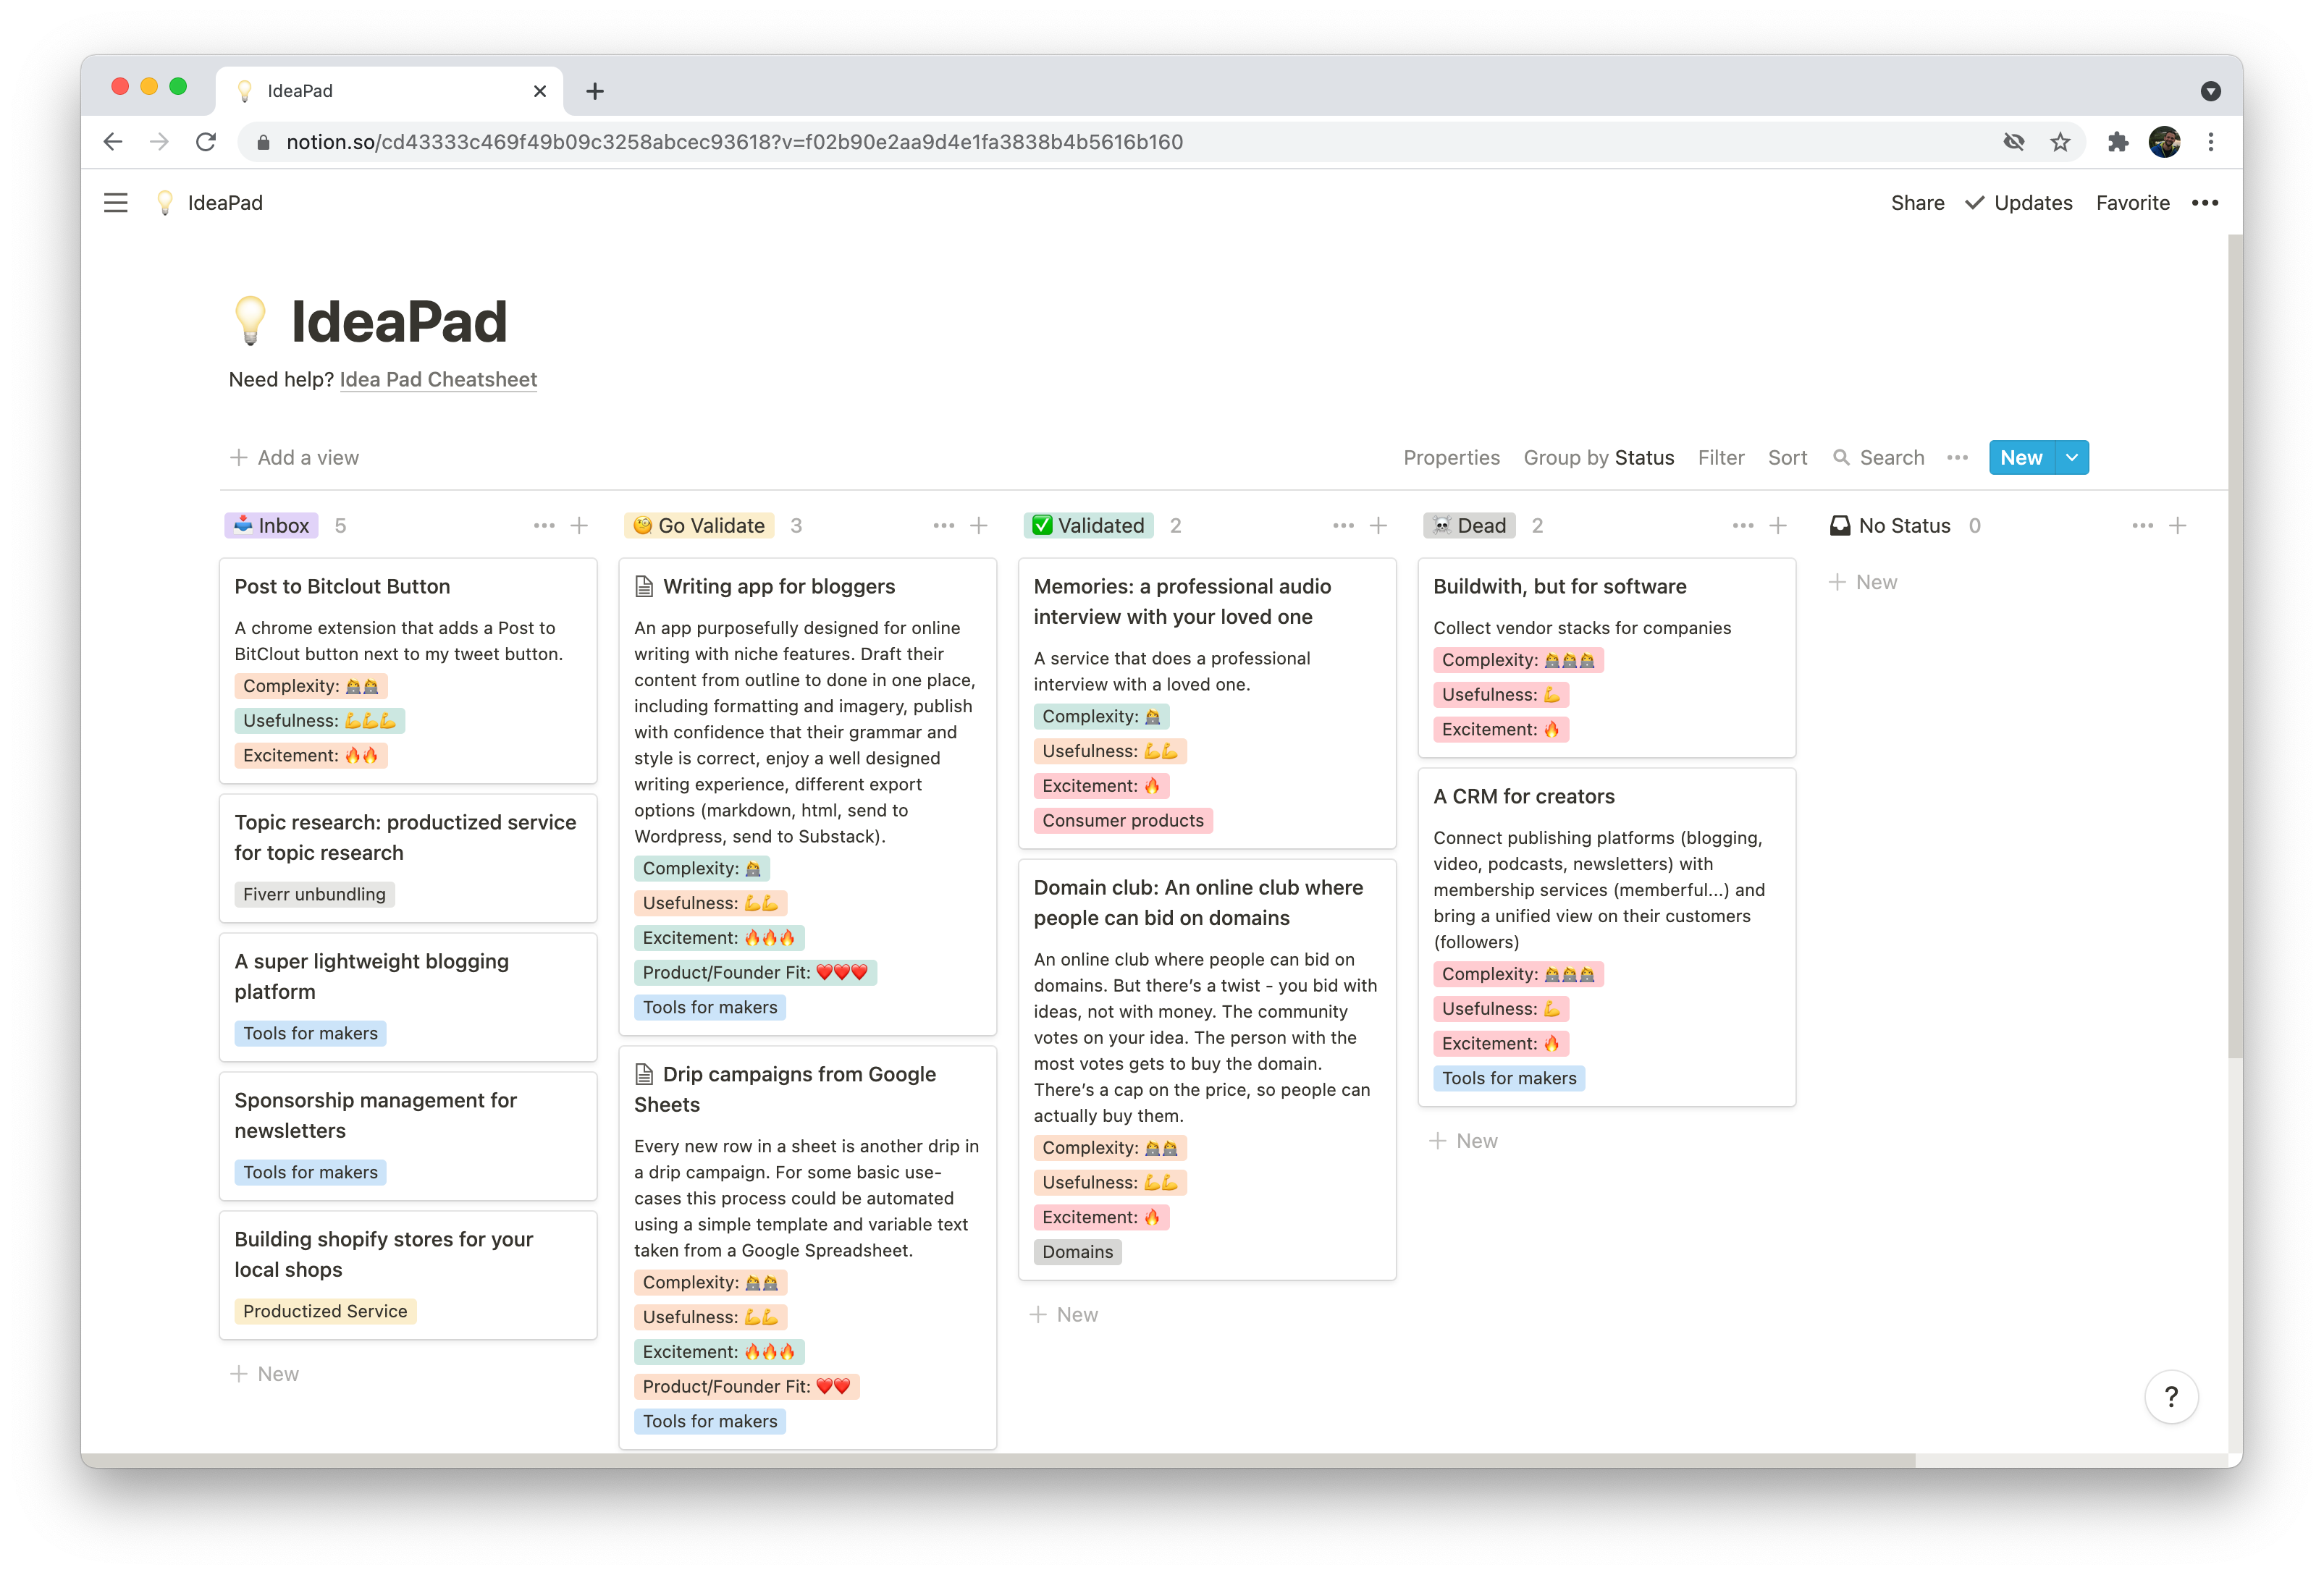The width and height of the screenshot is (2324, 1575).
Task: Click the plus icon on the Dead column header
Action: click(x=1779, y=525)
